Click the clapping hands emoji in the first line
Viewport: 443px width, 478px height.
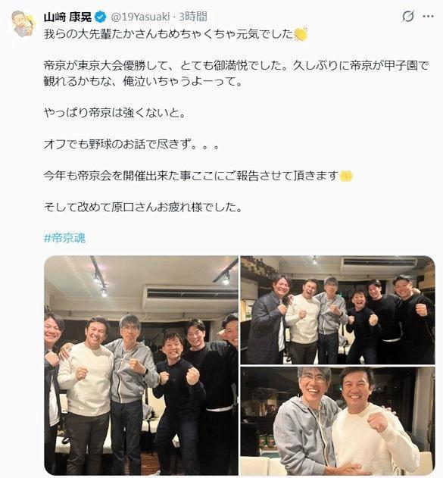301,34
